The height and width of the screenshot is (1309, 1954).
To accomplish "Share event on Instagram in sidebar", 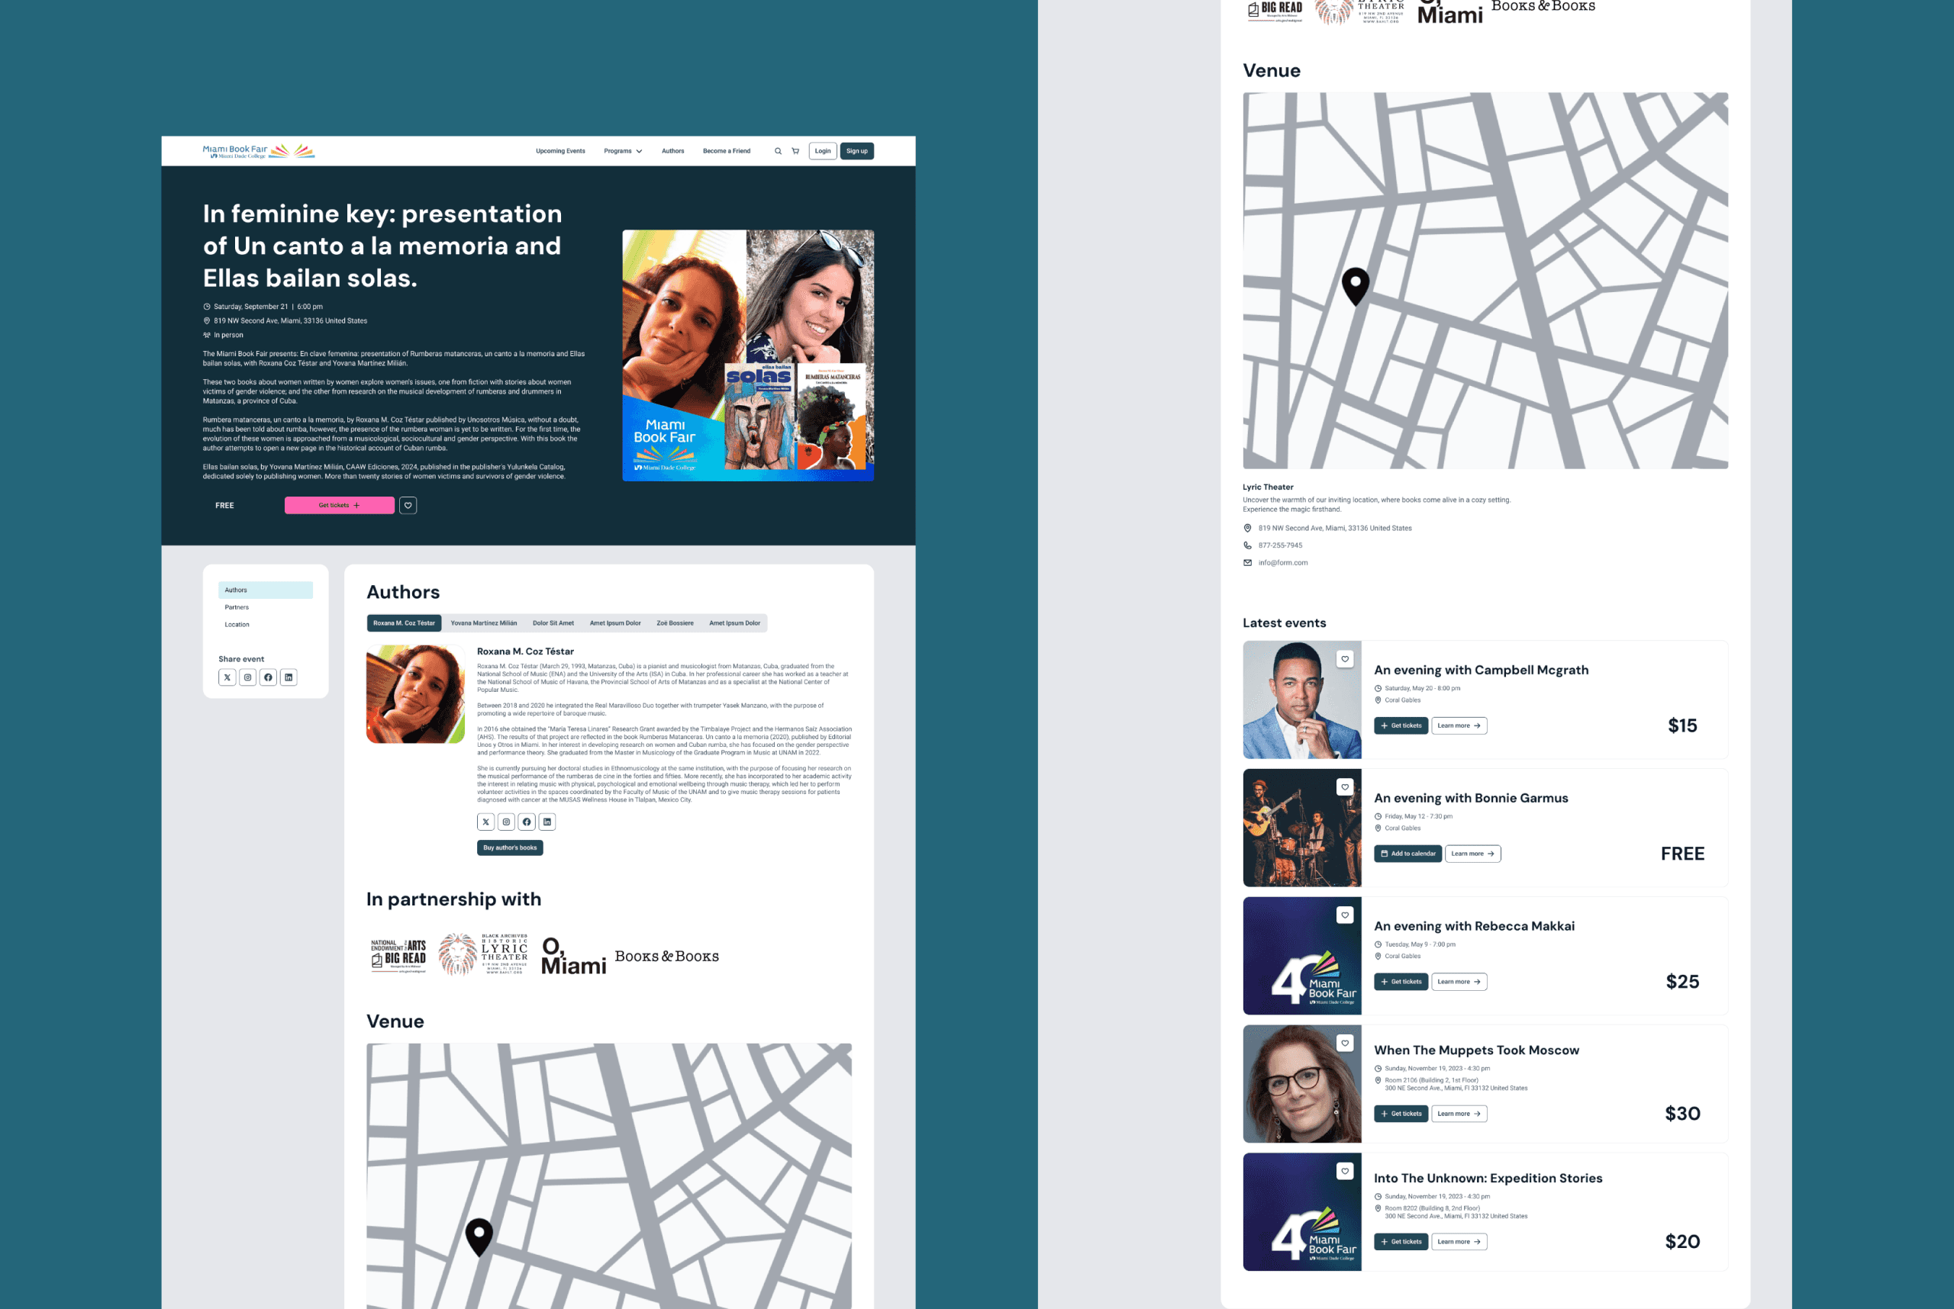I will click(247, 677).
